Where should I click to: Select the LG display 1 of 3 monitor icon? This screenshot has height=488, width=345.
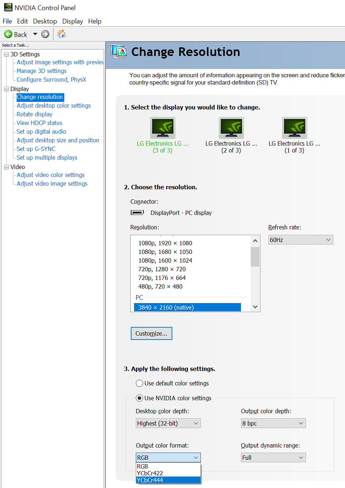click(294, 128)
